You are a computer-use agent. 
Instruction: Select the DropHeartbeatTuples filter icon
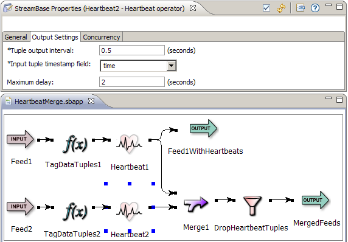pos(252,206)
